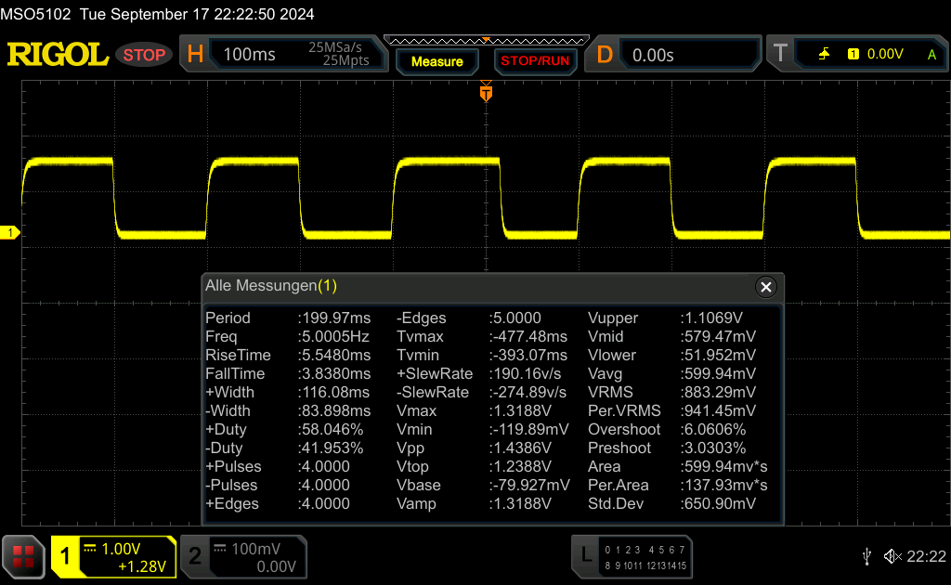Open the D delay settings icon
Screen dimensions: 951x585
click(x=605, y=55)
